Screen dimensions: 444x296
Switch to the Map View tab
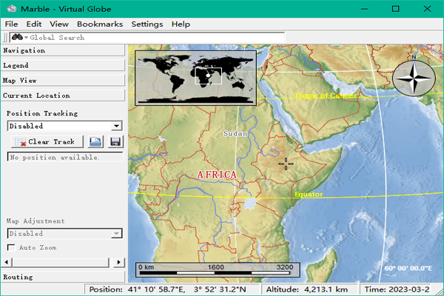point(63,81)
